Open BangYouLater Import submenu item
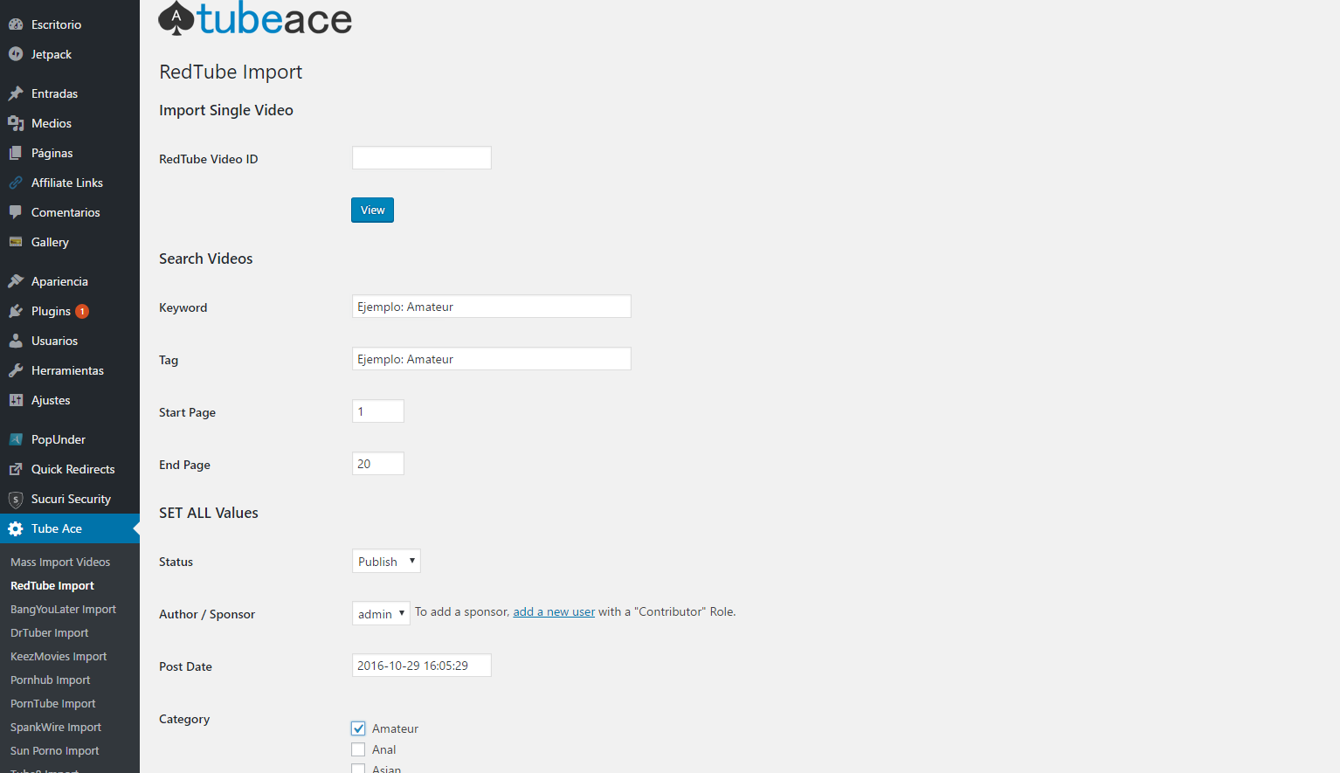 pos(63,609)
